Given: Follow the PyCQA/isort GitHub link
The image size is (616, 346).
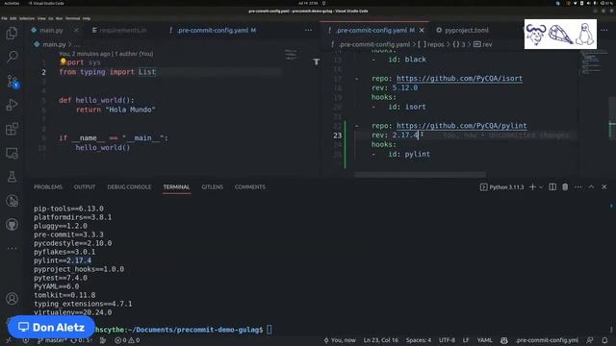Looking at the screenshot, I should tap(459, 79).
